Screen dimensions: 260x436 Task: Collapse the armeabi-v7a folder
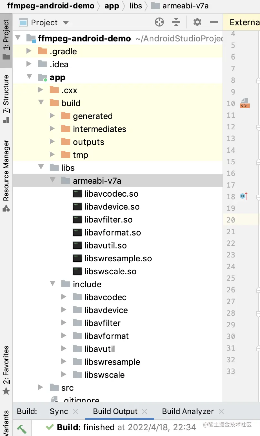[x=53, y=180]
